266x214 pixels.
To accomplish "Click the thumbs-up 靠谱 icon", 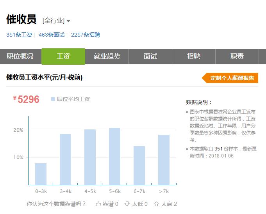I will [98, 204].
